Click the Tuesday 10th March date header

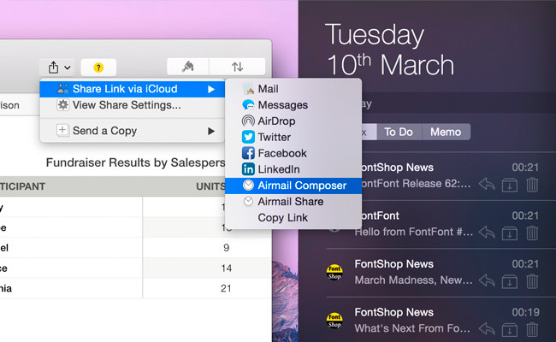point(389,50)
